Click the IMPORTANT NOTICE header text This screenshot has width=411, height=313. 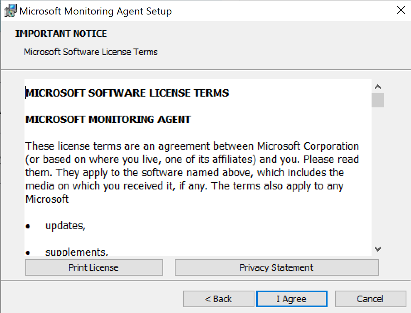pos(61,34)
